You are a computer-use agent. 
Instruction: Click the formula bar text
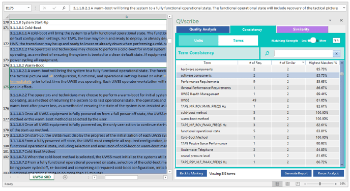tap(206, 8)
